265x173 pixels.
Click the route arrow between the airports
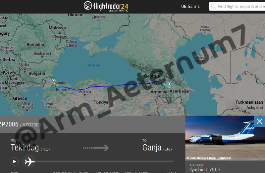click(96, 148)
